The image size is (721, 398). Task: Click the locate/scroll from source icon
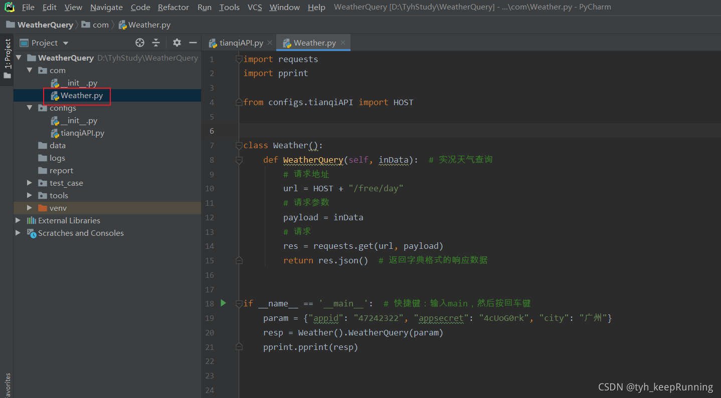click(140, 43)
